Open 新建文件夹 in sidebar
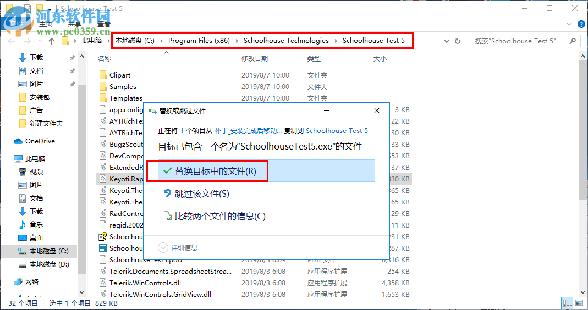The width and height of the screenshot is (588, 310). point(46,123)
